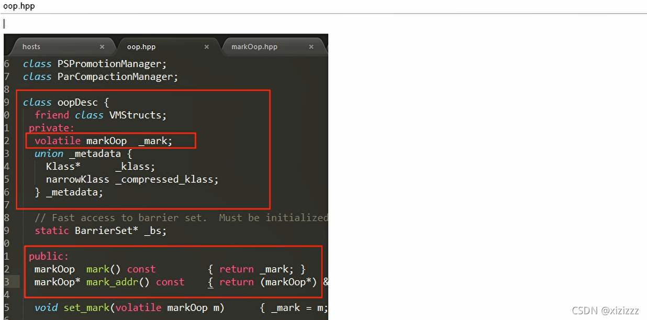This screenshot has width=647, height=320.
Task: Click the narrowKlass _compressed_klass line
Action: (132, 179)
